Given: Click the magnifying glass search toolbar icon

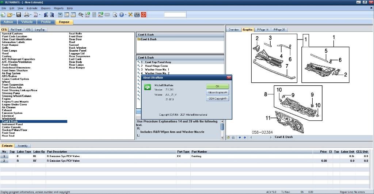Looking at the screenshot, I should (x=81, y=15).
